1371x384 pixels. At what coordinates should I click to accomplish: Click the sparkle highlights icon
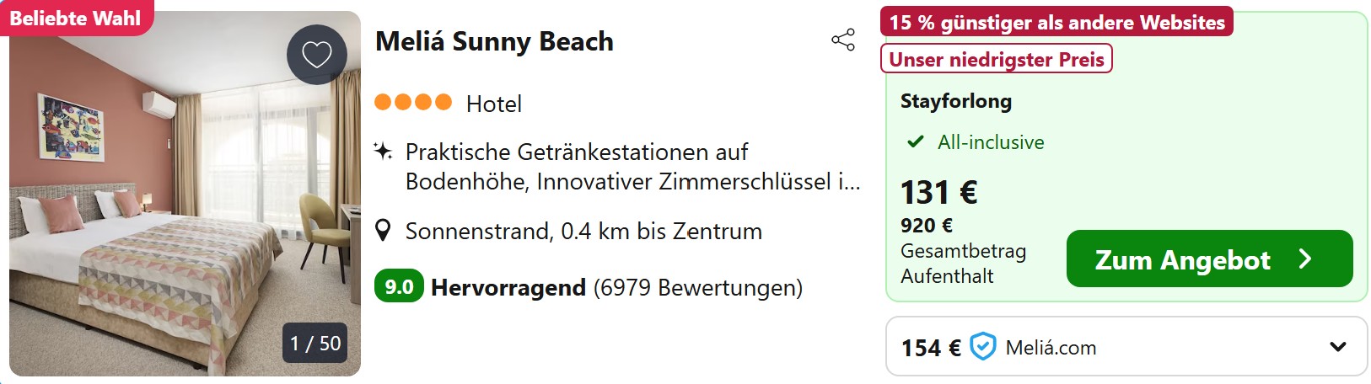383,152
